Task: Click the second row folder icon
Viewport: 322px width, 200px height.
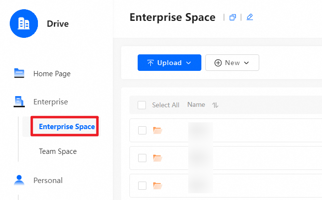Action: coord(157,158)
